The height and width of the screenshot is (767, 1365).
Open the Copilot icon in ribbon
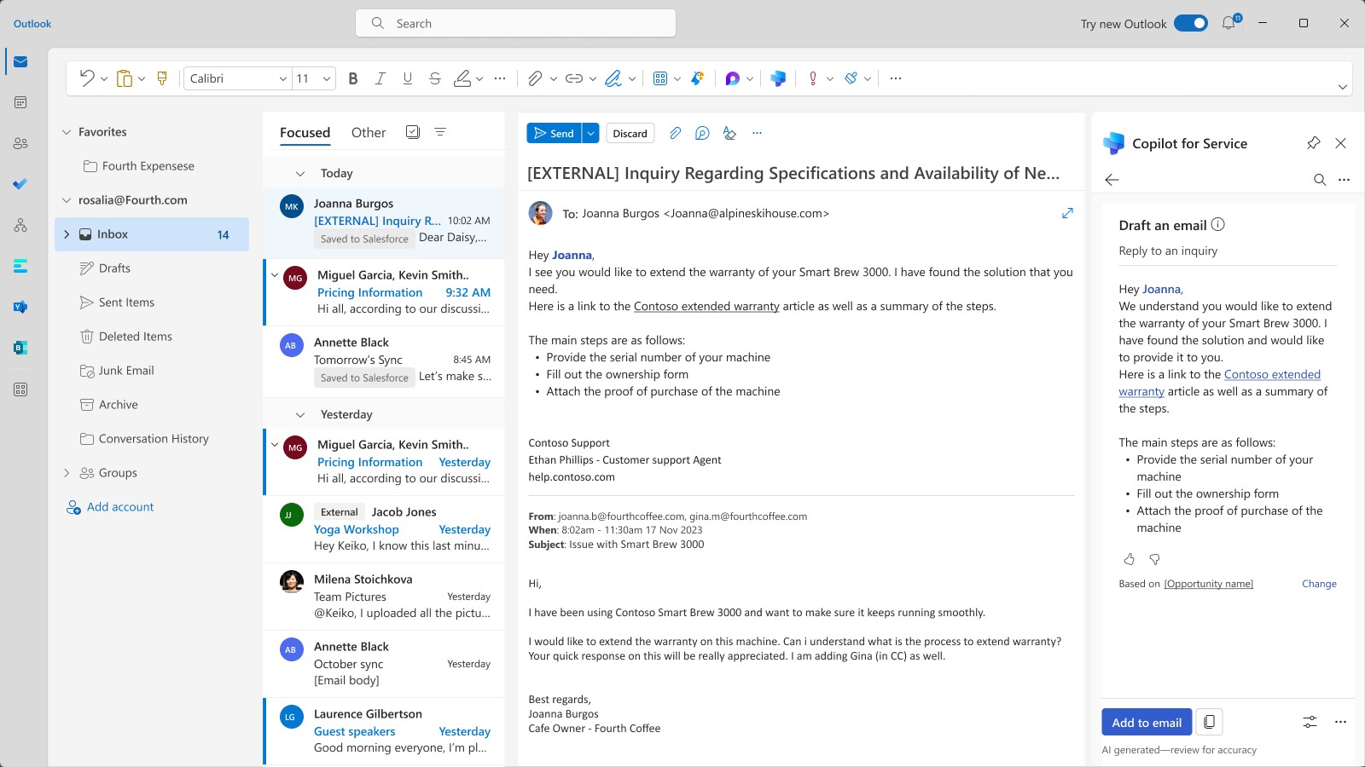coord(778,78)
